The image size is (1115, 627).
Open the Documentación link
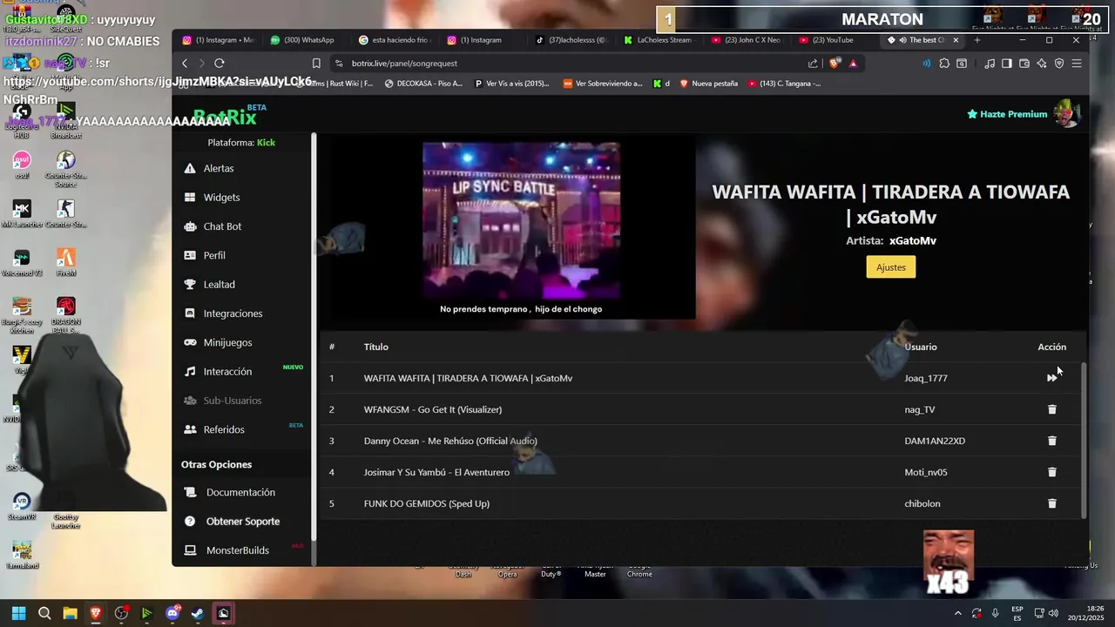(x=242, y=492)
